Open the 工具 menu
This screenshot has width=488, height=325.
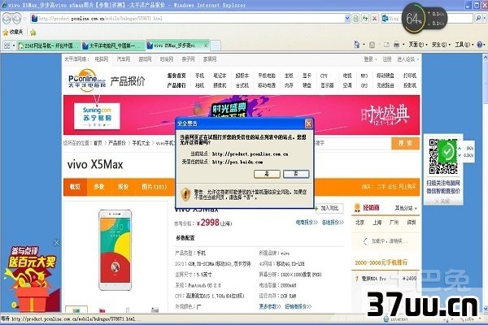(464, 45)
